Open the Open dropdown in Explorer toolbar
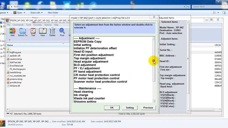Image resolution: width=228 pixels, height=128 pixels. click(19, 13)
